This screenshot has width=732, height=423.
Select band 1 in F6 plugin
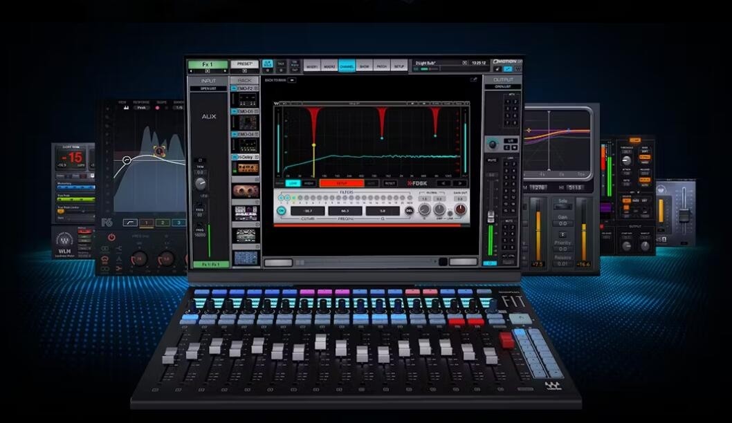(x=146, y=223)
